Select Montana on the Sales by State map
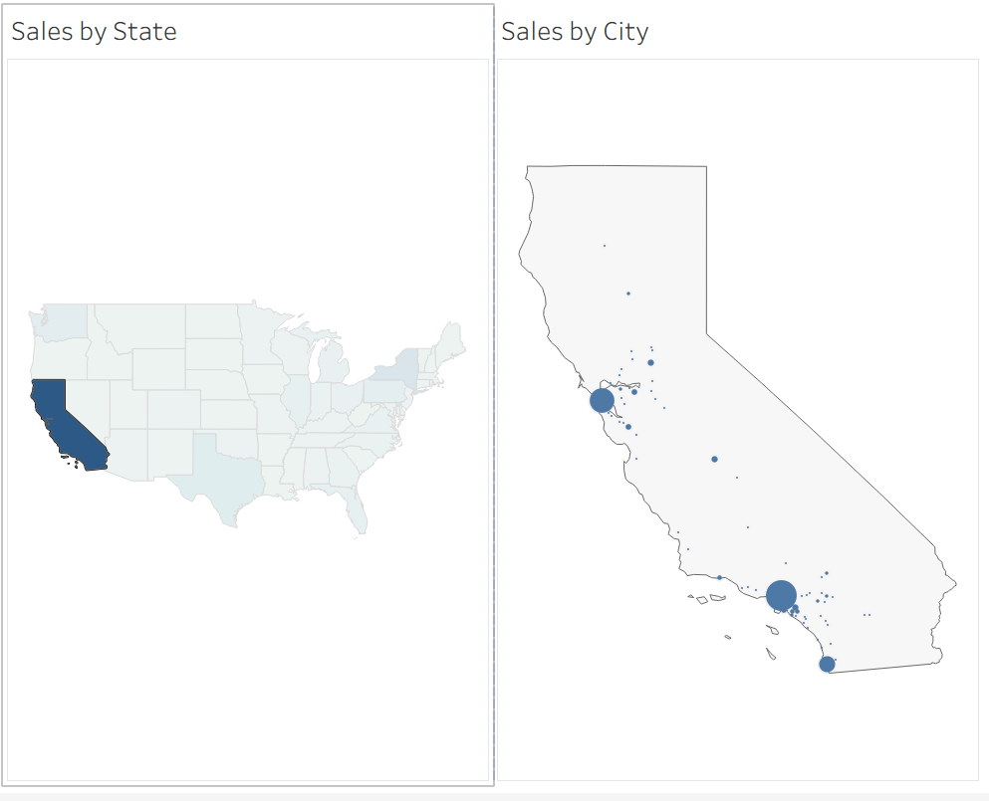The image size is (989, 801). 137,327
